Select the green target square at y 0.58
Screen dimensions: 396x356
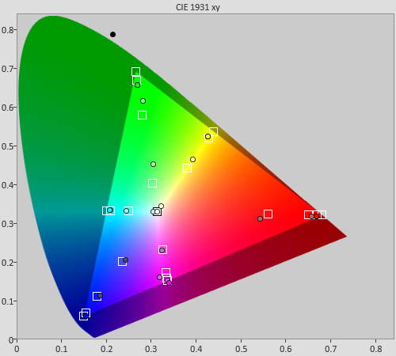[142, 115]
